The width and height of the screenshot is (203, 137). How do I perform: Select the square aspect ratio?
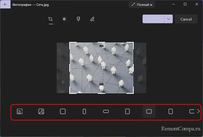click(x=63, y=111)
